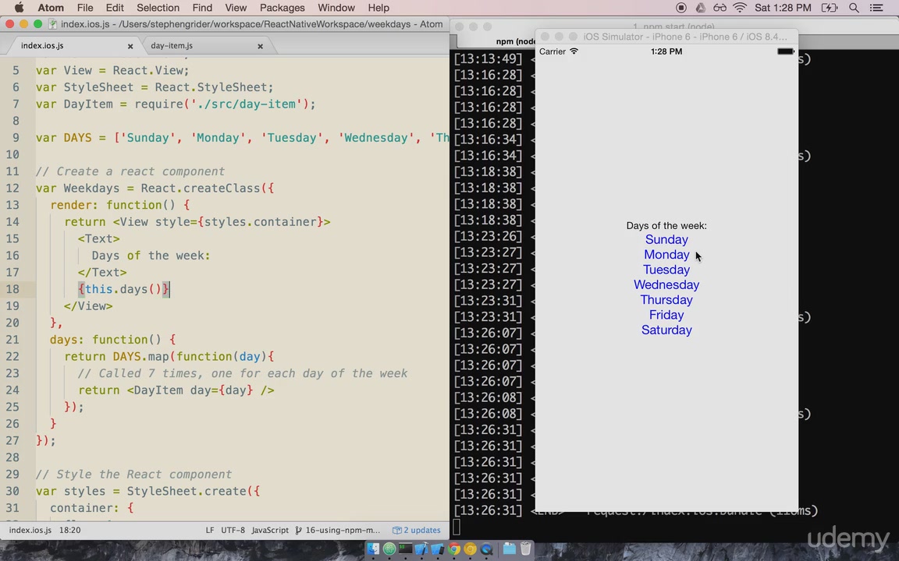This screenshot has height=561, width=899.
Task: Open Google Chrome from the Dock
Action: pos(454,549)
